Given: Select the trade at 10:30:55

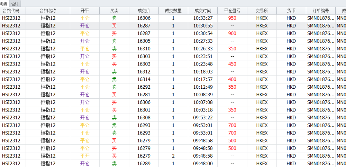Looking at the screenshot, I should 173,26.
